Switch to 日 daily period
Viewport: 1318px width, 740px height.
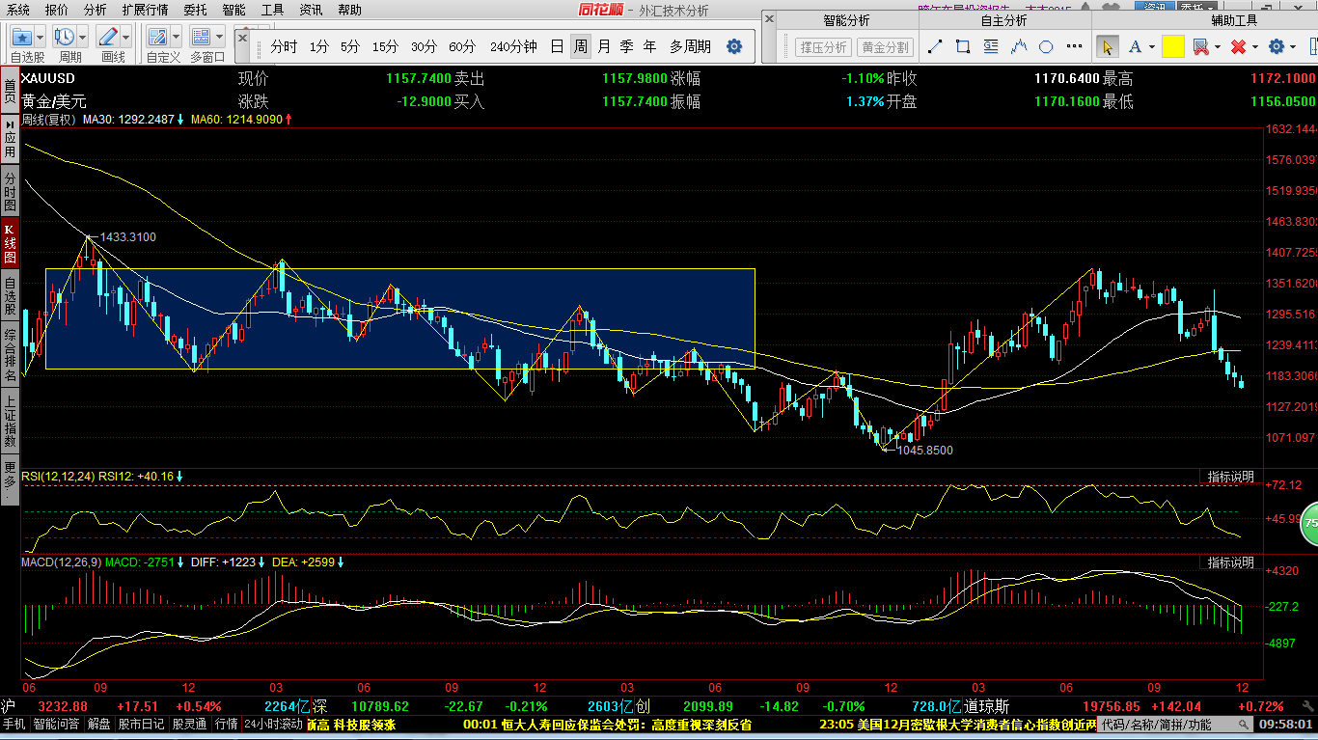pyautogui.click(x=557, y=46)
